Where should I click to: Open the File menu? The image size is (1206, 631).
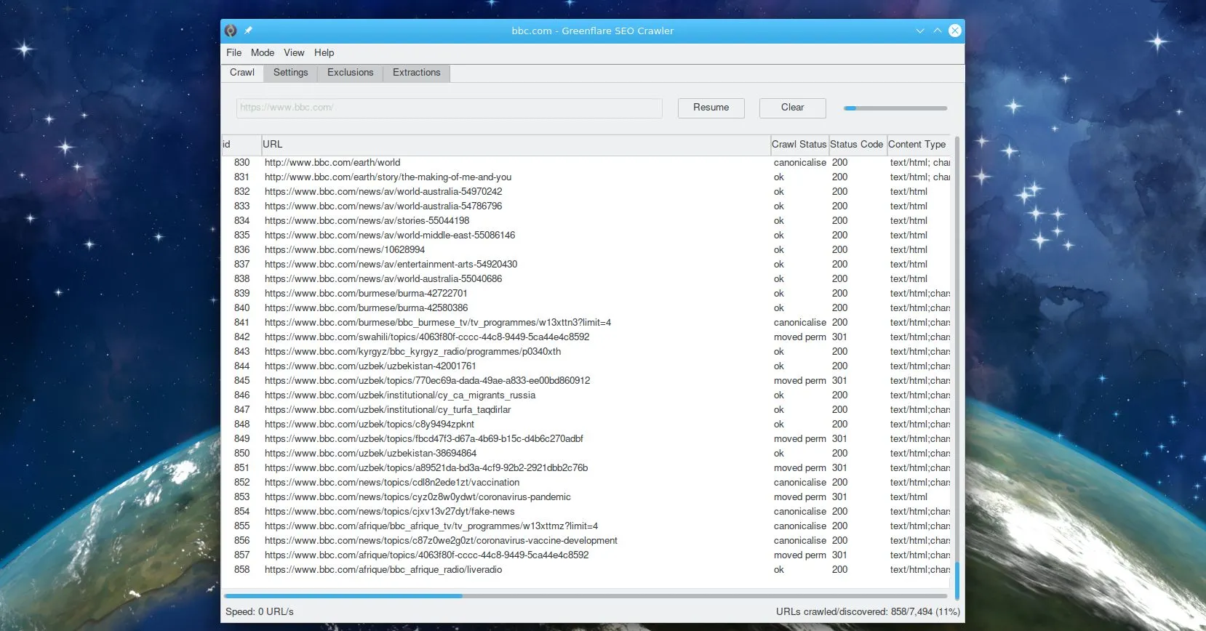tap(233, 53)
